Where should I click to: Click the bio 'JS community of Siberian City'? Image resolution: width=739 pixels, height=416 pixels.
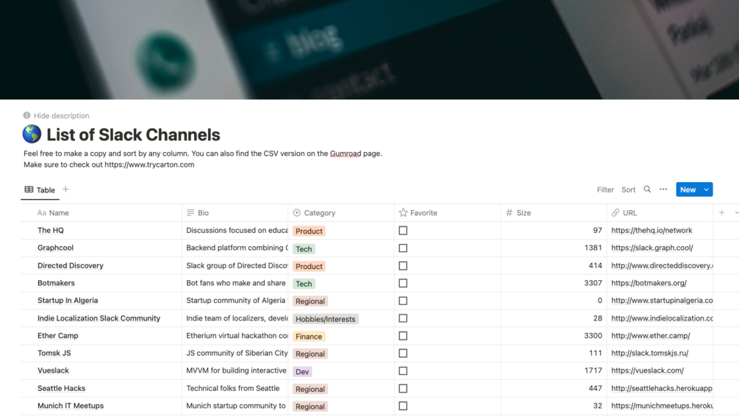(x=237, y=354)
